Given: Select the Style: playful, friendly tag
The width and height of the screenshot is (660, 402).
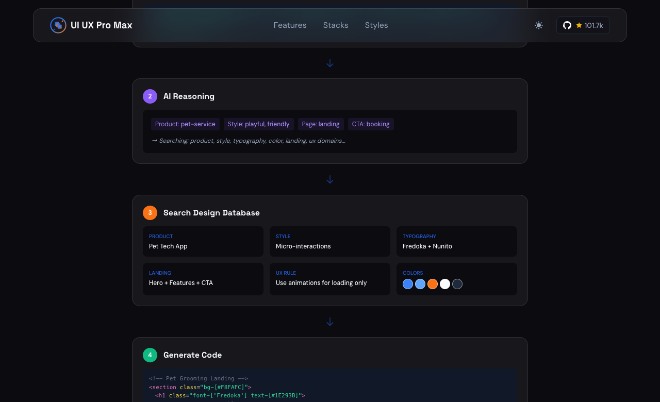Looking at the screenshot, I should tap(259, 124).
